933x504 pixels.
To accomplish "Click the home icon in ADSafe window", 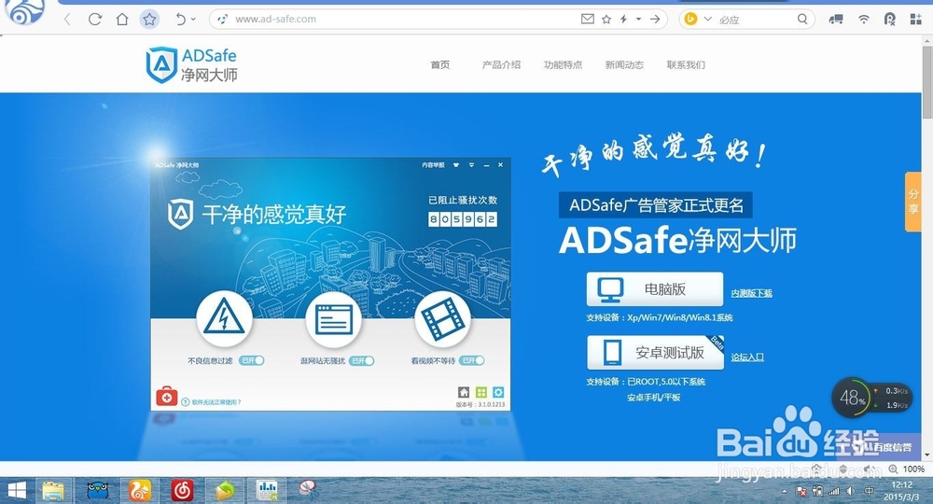I will pos(464,392).
